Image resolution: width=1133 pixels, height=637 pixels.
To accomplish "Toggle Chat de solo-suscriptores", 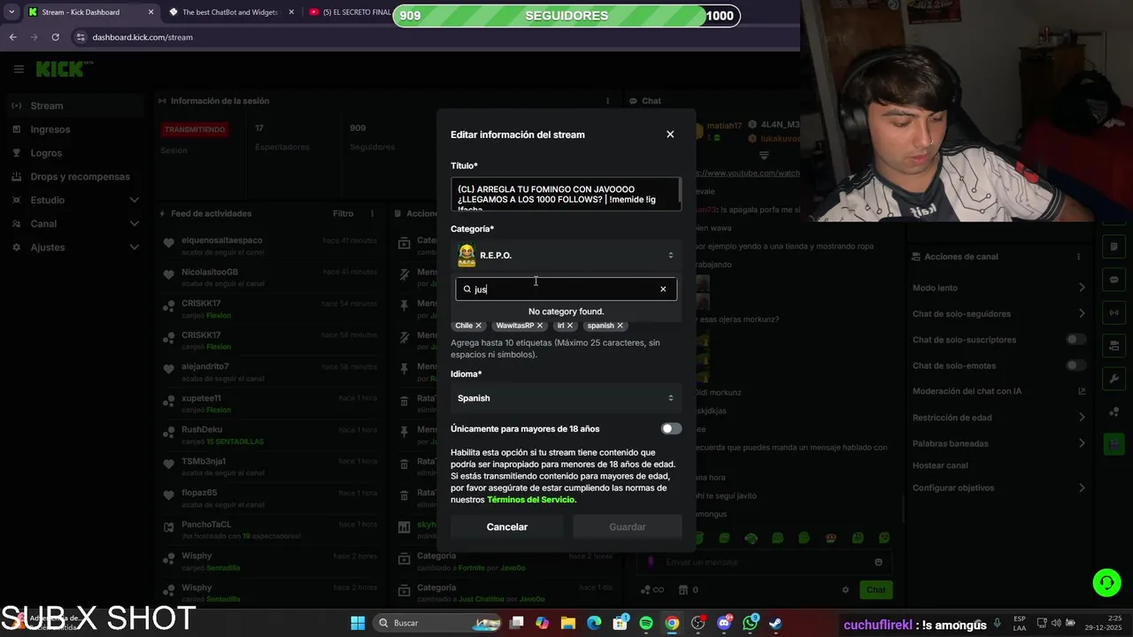I will [1076, 340].
